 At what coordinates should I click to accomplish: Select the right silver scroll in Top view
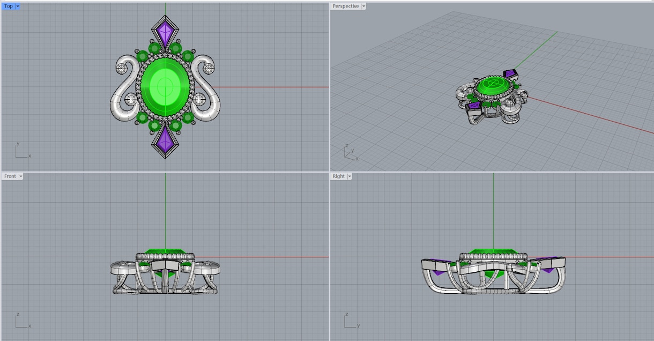pyautogui.click(x=206, y=87)
